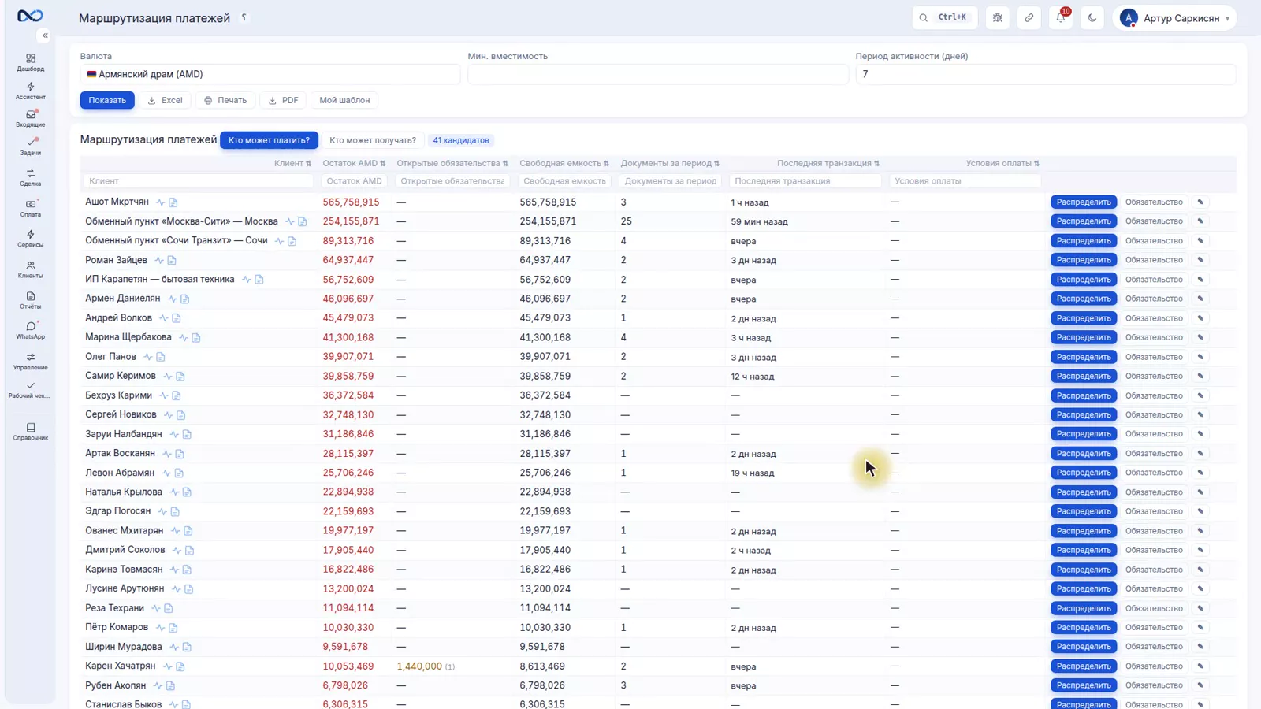Collapse the sidebar with the chevron button
1261x709 pixels.
pos(45,35)
